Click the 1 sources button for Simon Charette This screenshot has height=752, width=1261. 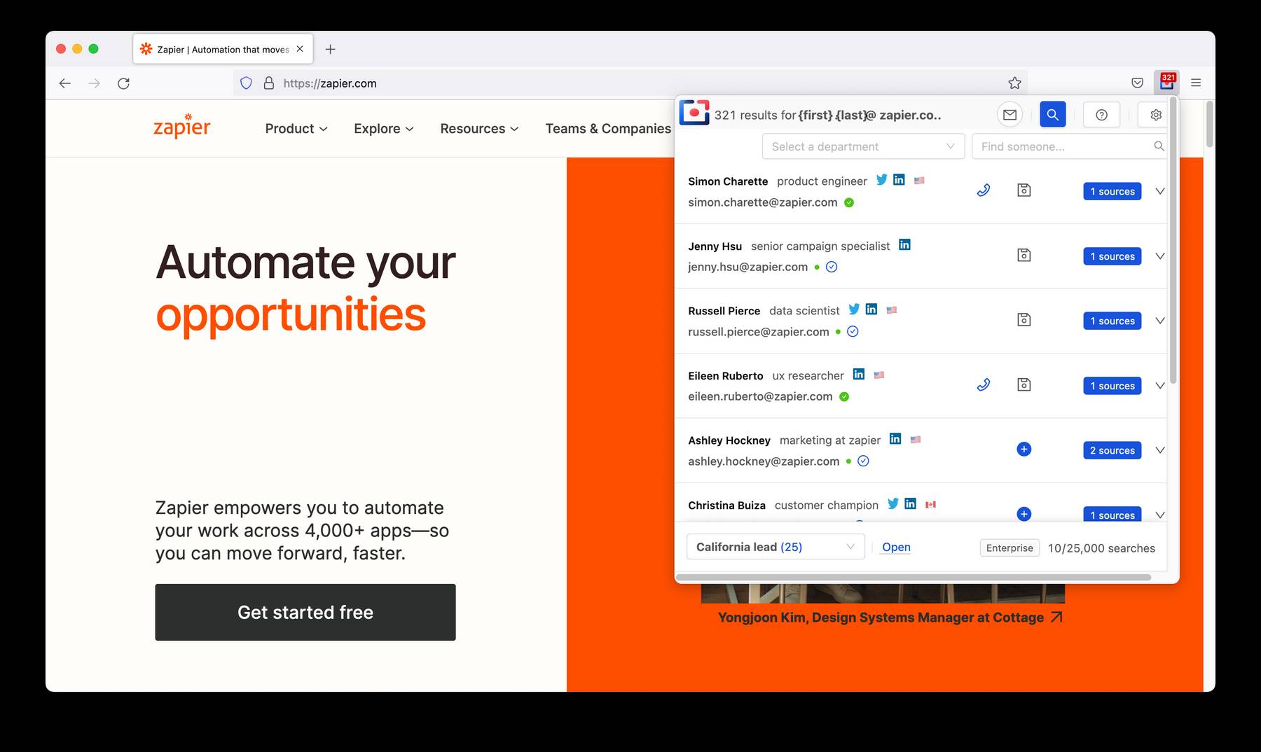pyautogui.click(x=1112, y=191)
